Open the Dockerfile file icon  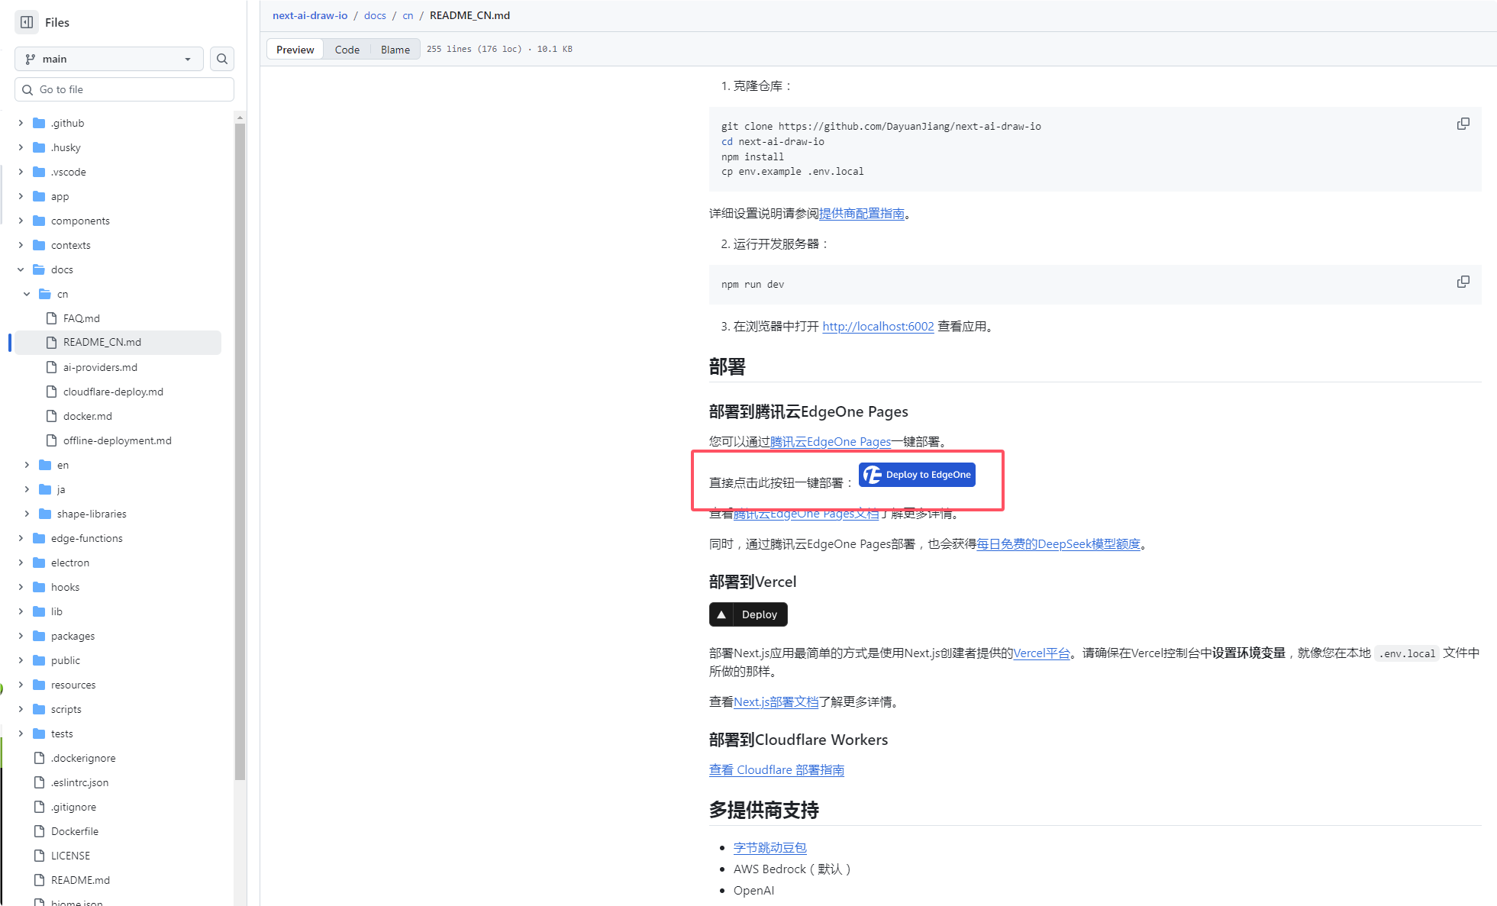[39, 831]
